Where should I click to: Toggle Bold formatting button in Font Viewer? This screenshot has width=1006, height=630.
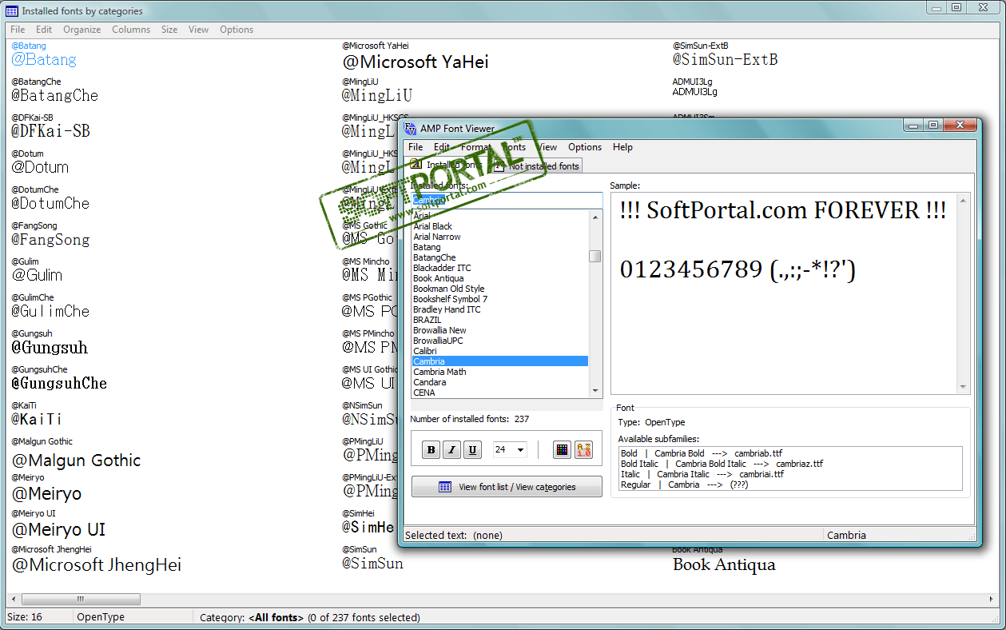(x=431, y=450)
